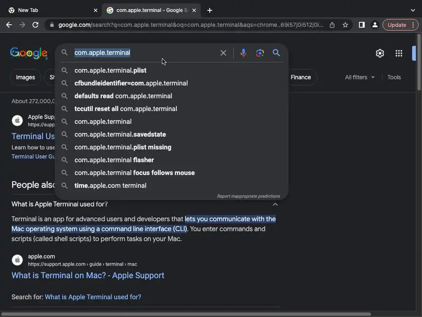Click the browser back arrow
The image size is (422, 317).
(9, 25)
